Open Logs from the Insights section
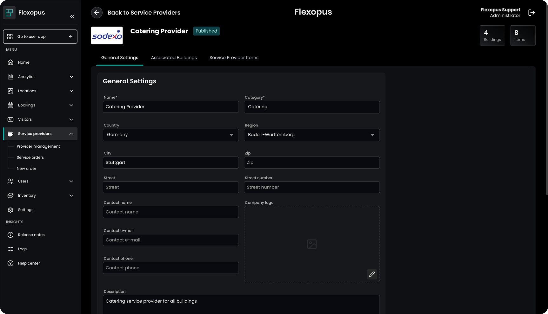 pyautogui.click(x=22, y=249)
